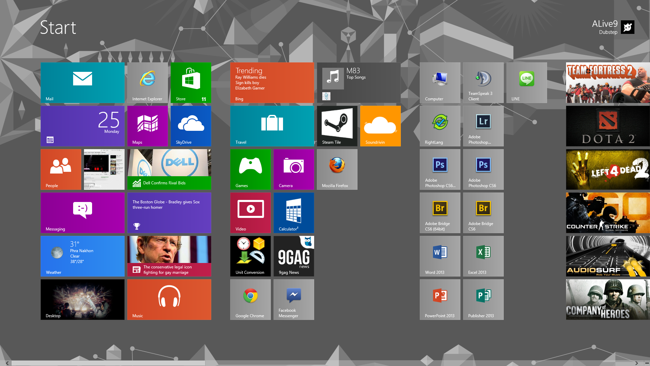650x366 pixels.
Task: Open the Calendar tile showing Monday 25
Action: [x=82, y=126]
